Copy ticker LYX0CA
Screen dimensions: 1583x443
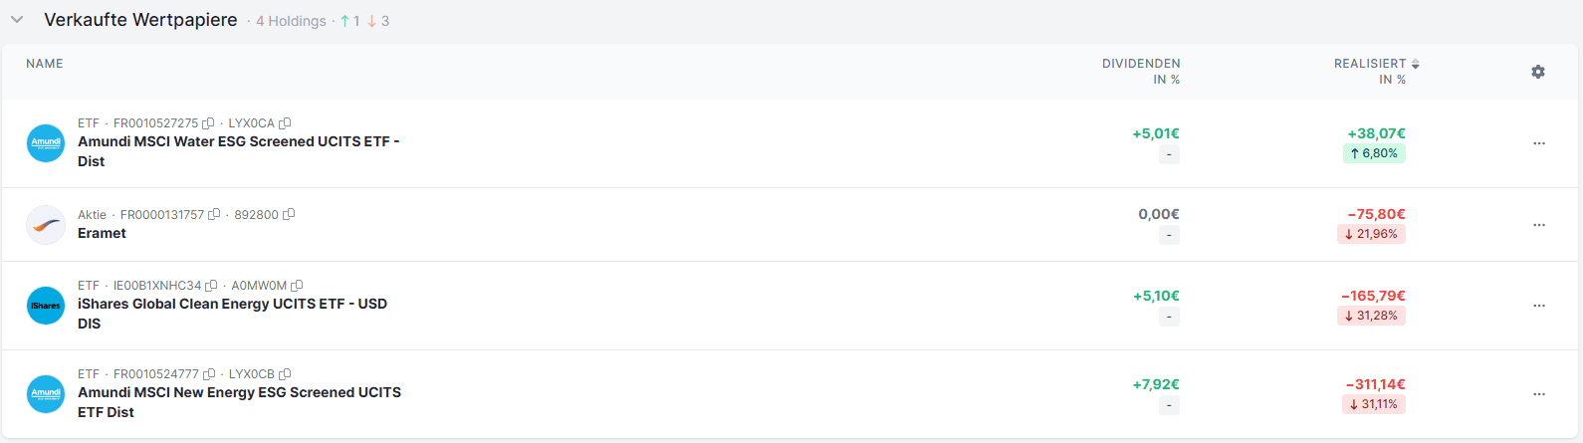(x=285, y=123)
